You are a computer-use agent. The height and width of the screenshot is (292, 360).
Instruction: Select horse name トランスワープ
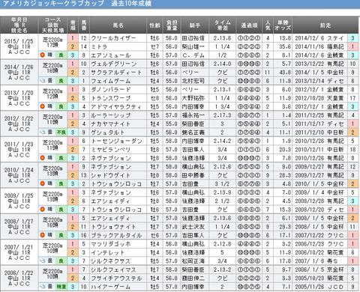[x=111, y=98]
